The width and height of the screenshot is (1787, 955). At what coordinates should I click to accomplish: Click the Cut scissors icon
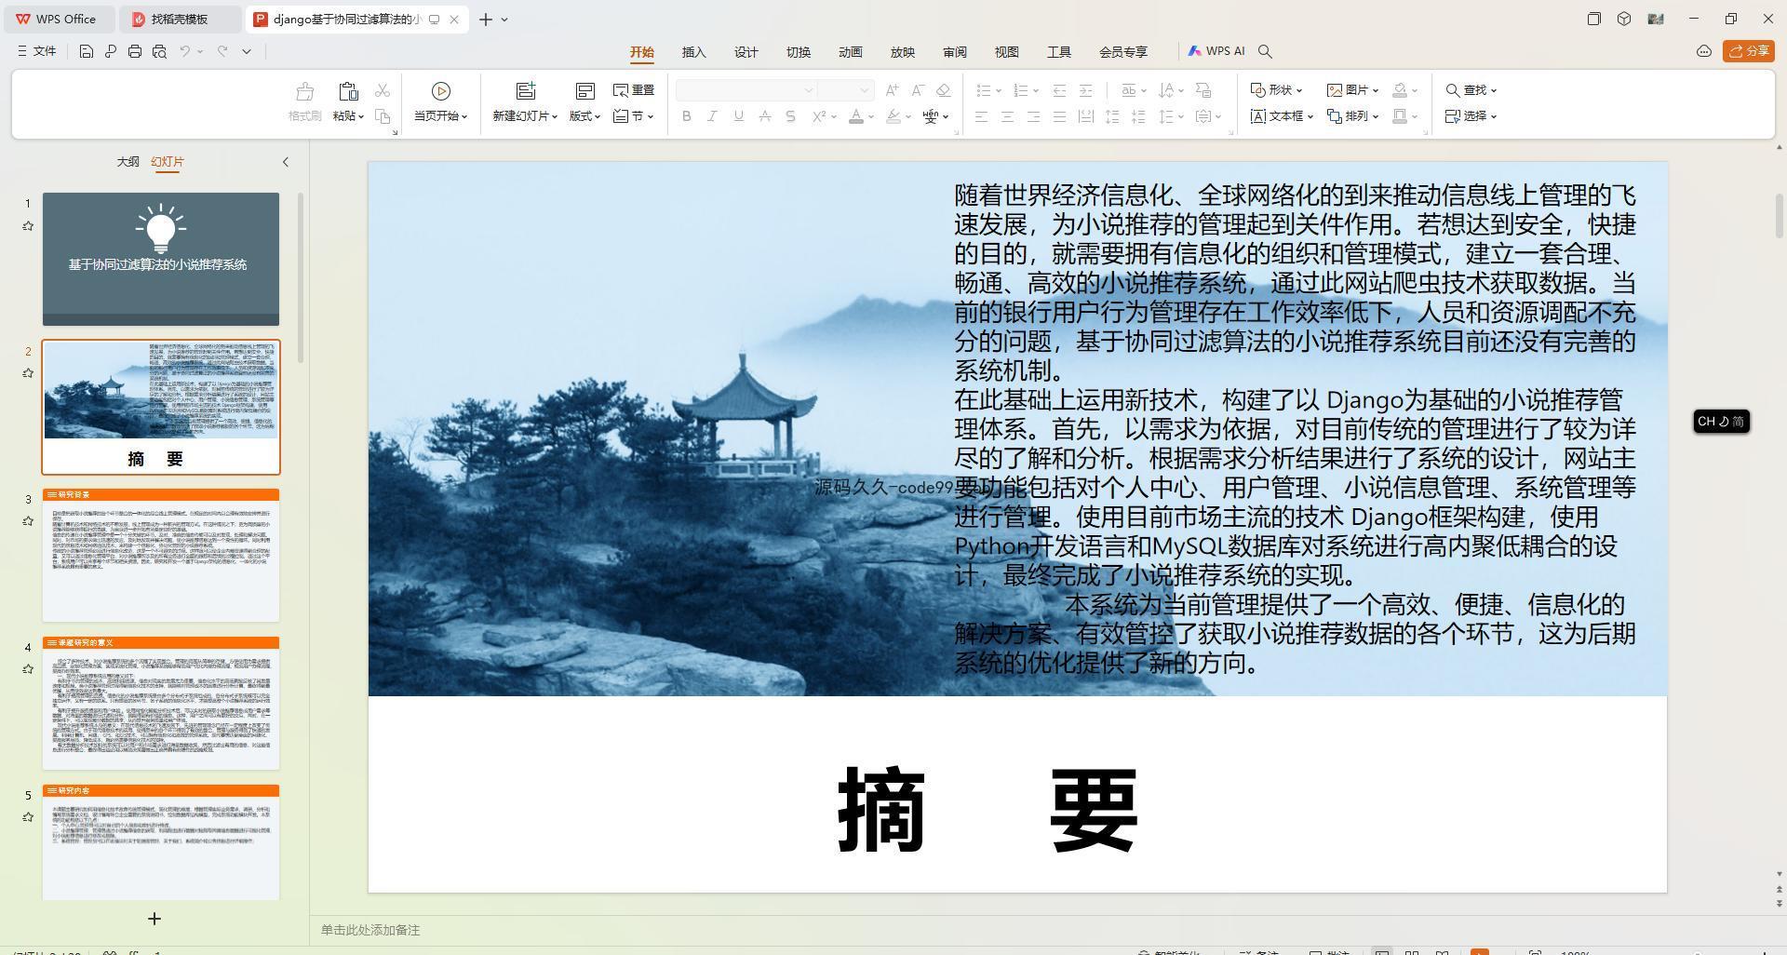[x=383, y=90]
